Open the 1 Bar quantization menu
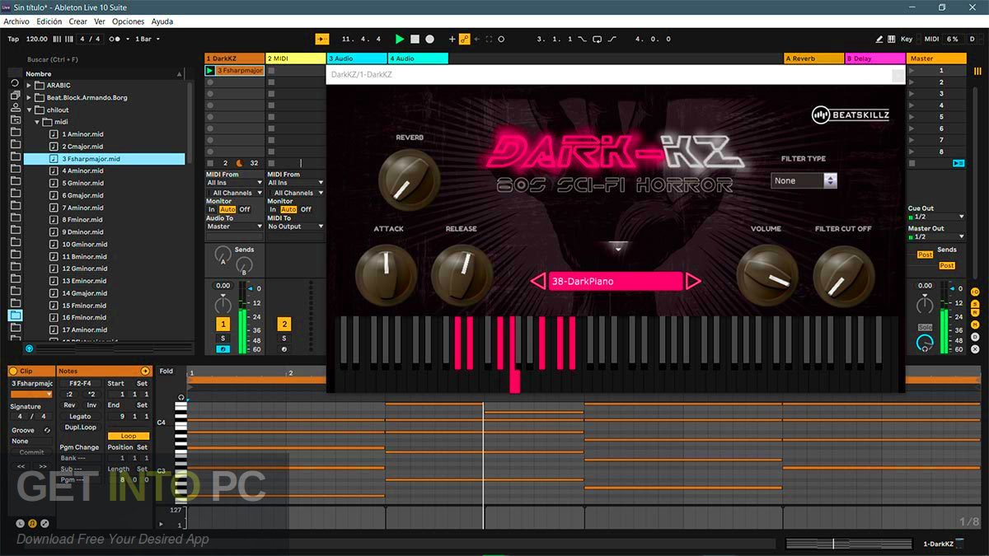The height and width of the screenshot is (556, 989). click(x=147, y=39)
